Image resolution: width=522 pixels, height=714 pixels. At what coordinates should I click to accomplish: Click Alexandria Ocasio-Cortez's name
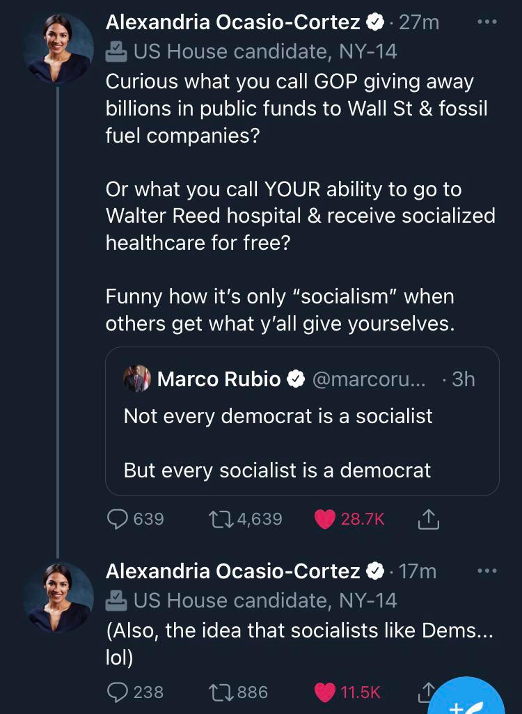click(x=232, y=22)
